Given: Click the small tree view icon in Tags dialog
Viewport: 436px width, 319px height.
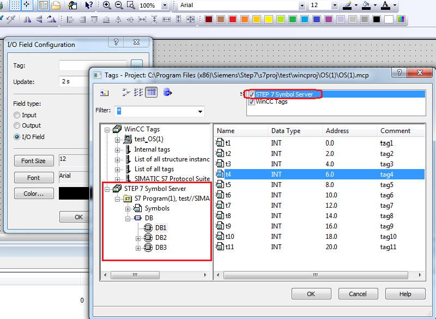Looking at the screenshot, I should 126,92.
